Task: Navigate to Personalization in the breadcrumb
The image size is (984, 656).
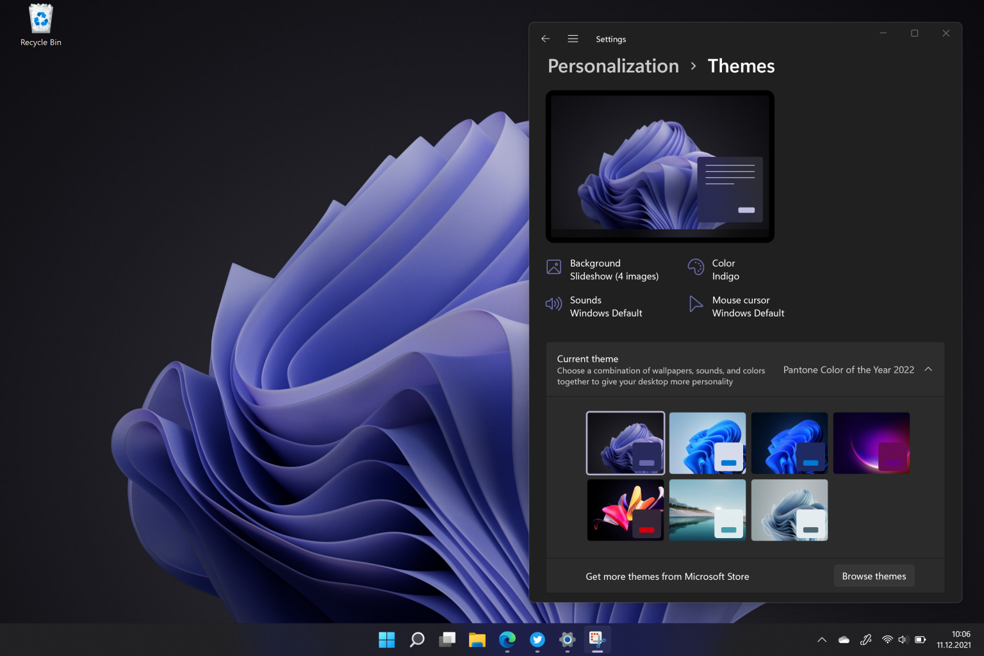Action: (612, 66)
